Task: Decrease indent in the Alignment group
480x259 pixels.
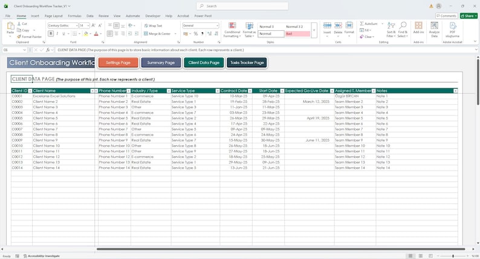Action: [x=130, y=34]
